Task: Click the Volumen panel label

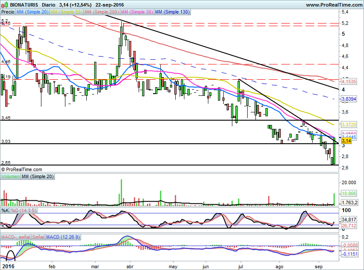Action: pos(10,176)
